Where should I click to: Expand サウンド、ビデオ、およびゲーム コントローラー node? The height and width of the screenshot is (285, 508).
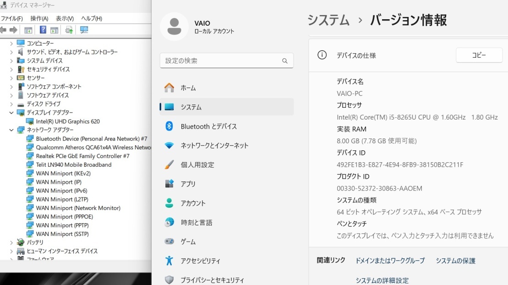point(11,52)
